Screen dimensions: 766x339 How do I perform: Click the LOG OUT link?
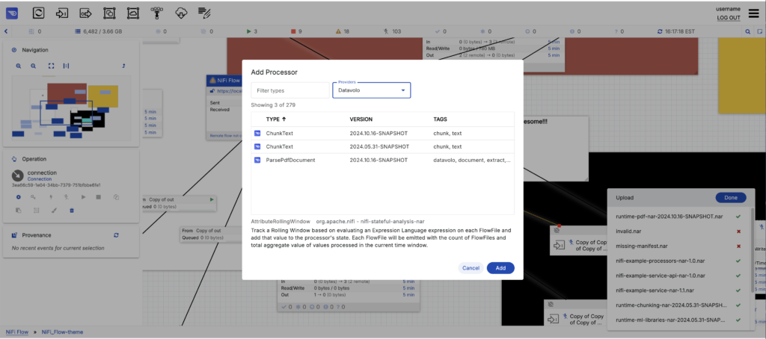click(729, 18)
